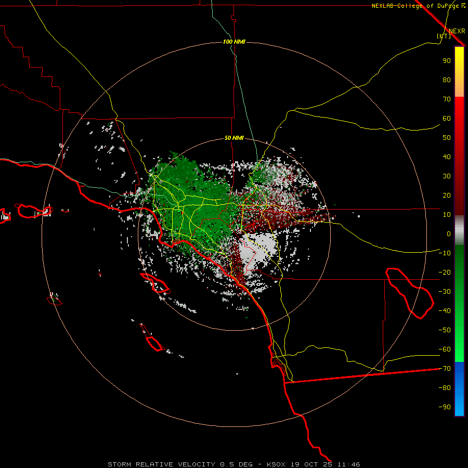This screenshot has width=468, height=468.
Task: Click the 80 value on velocity scale
Action: [x=447, y=80]
